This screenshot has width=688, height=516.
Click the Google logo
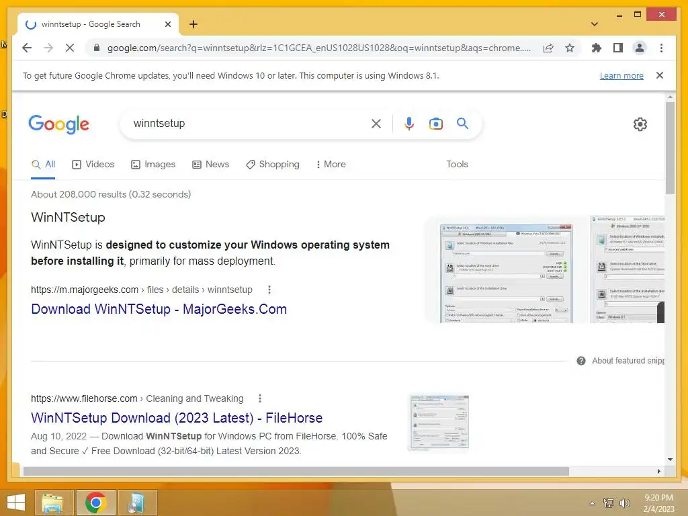[59, 124]
